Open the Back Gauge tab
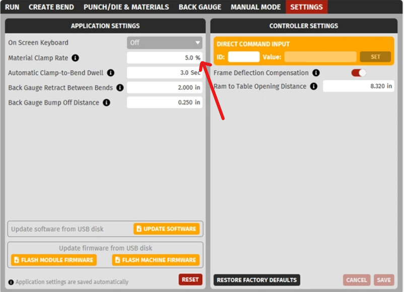404x292 pixels. coord(199,7)
